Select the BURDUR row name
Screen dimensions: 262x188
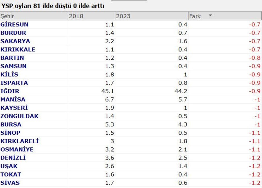tap(13, 33)
